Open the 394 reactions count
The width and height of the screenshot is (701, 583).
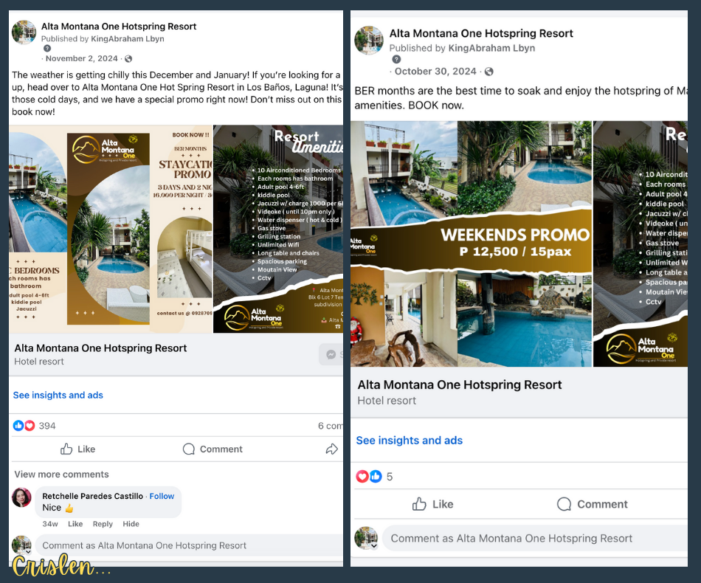coord(47,426)
